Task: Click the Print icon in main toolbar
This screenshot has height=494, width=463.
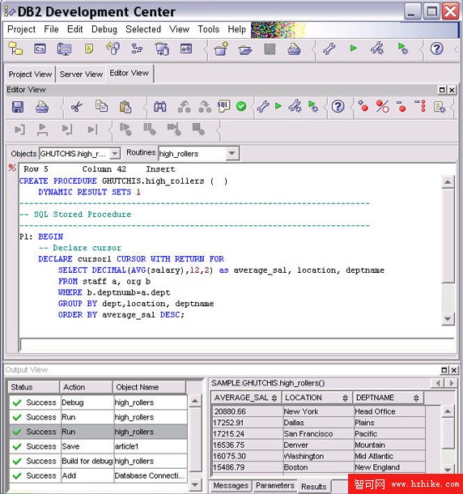Action: 294,49
